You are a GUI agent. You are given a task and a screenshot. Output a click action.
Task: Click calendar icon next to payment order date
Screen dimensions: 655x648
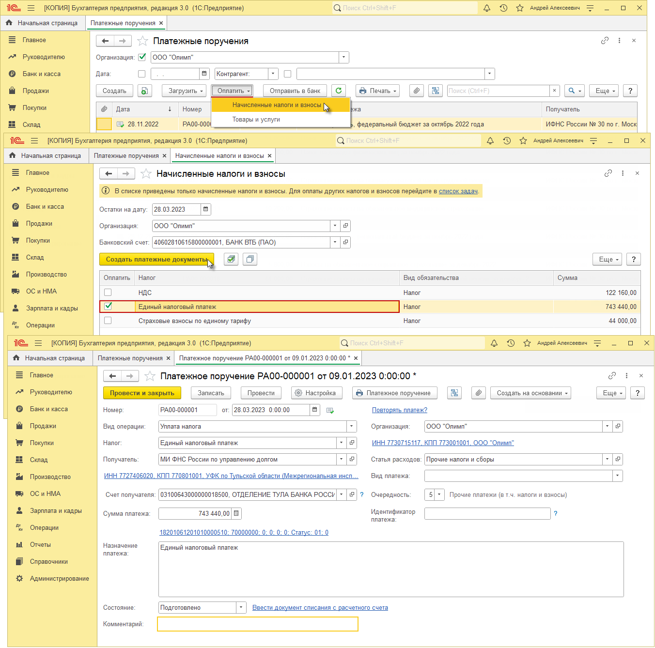315,410
